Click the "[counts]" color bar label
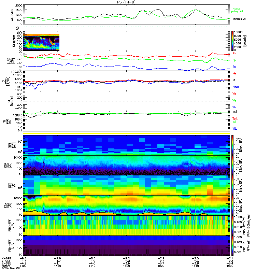Viewport: 256px width, 273px height. 245,41
